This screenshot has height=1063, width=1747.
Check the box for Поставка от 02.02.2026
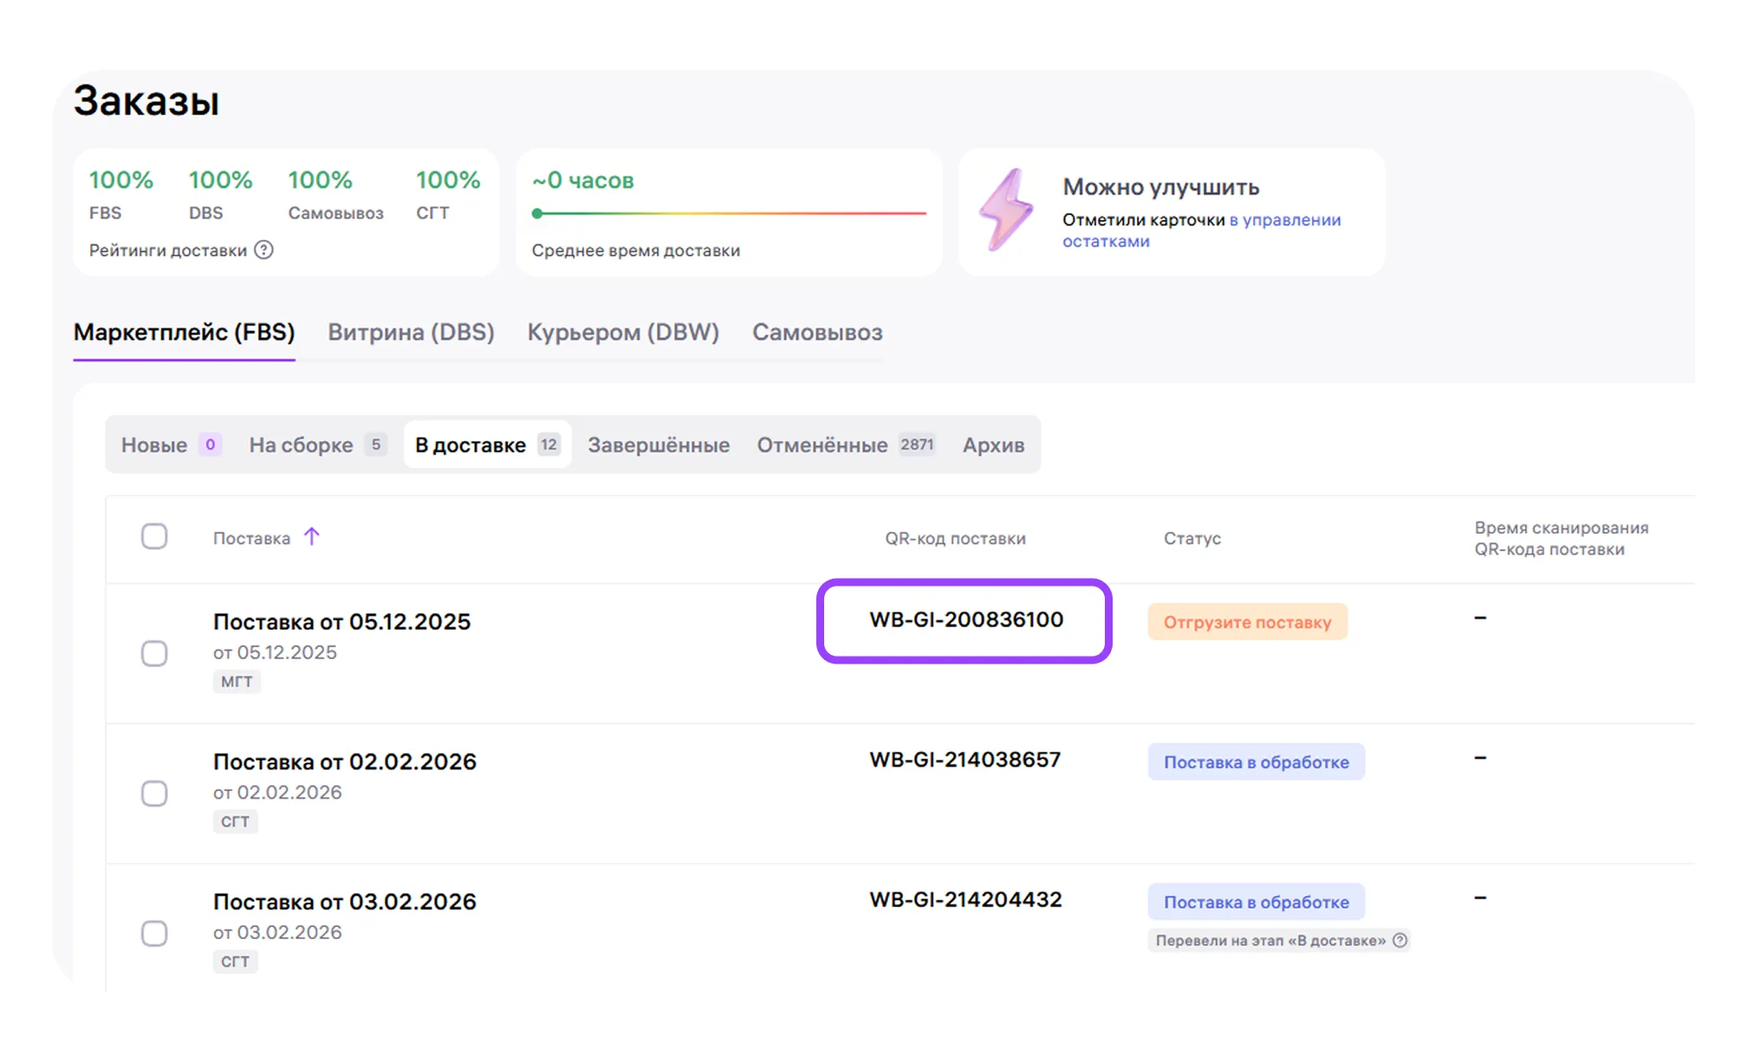(x=154, y=794)
